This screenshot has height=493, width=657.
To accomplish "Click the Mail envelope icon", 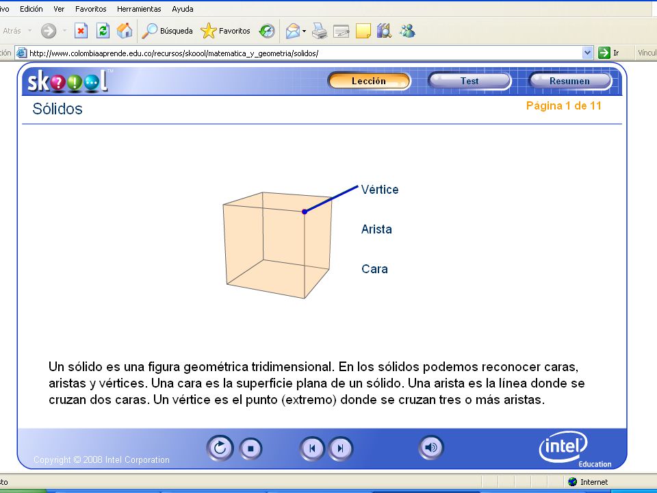I will [x=293, y=31].
